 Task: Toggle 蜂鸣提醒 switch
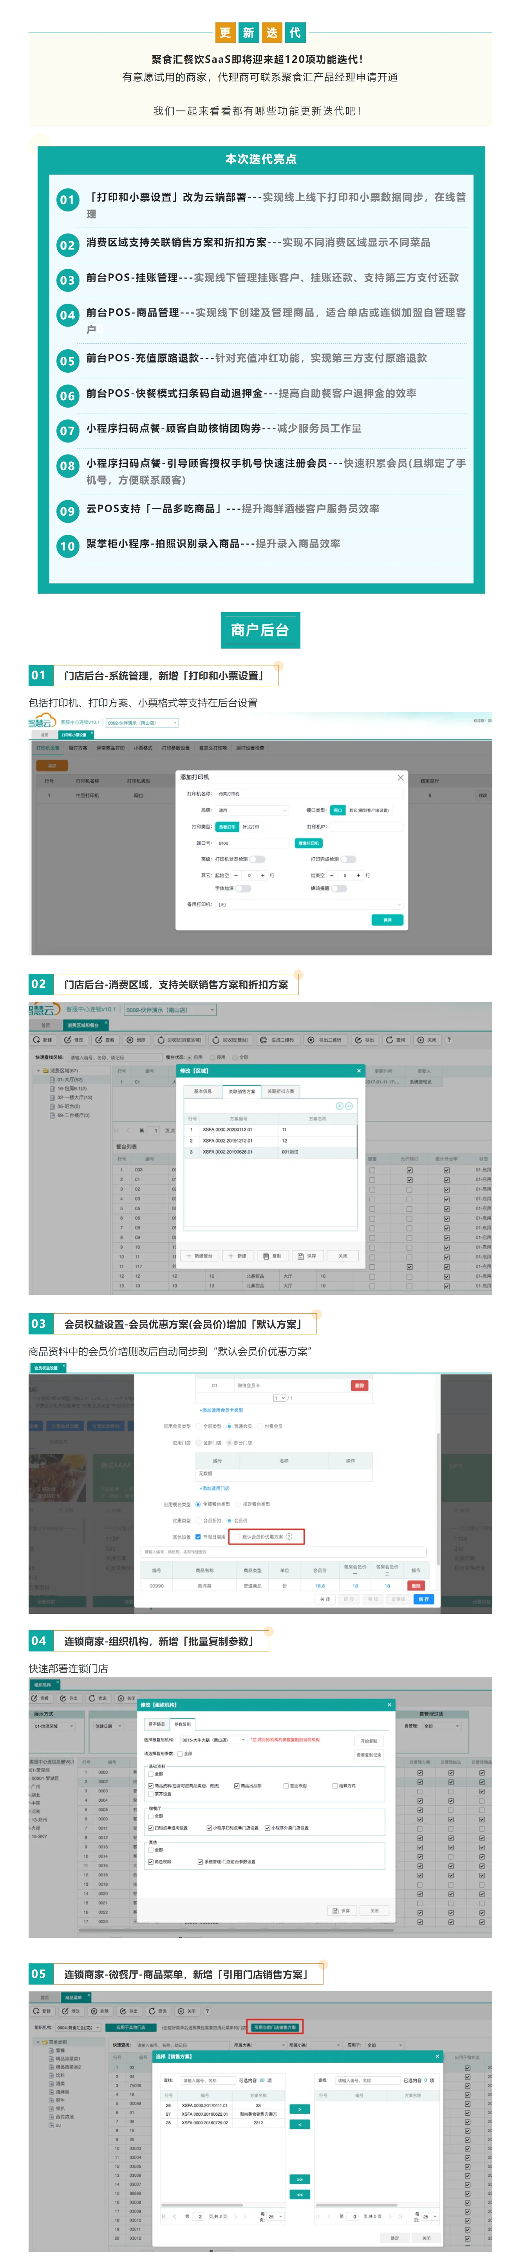coord(339,889)
